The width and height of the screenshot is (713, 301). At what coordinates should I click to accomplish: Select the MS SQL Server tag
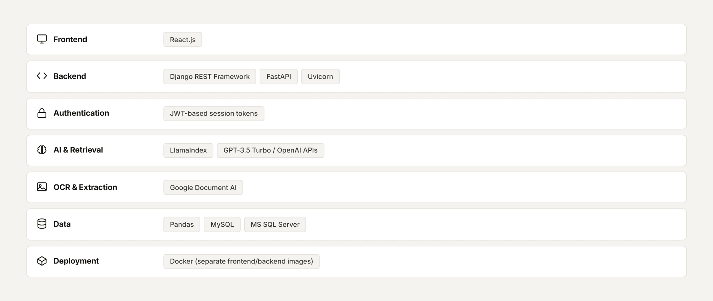275,224
